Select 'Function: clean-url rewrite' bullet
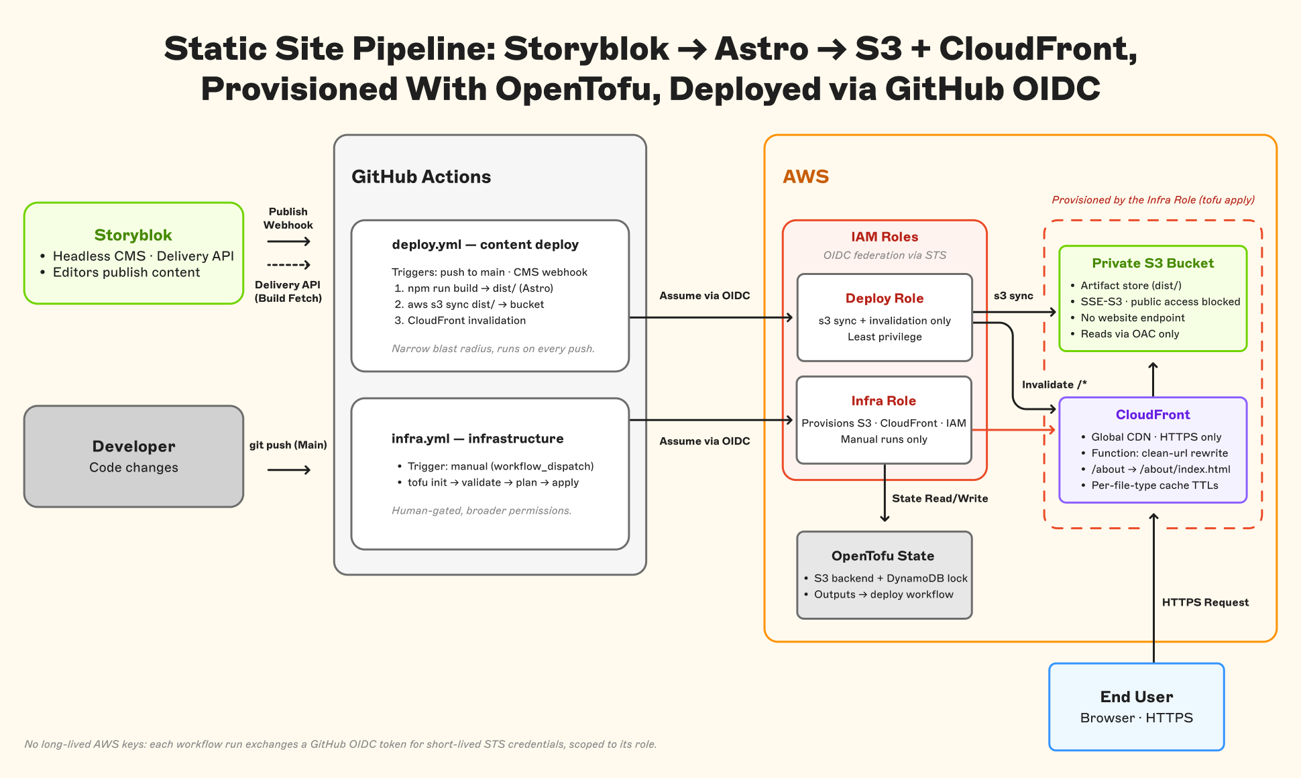The width and height of the screenshot is (1301, 778). click(1159, 453)
